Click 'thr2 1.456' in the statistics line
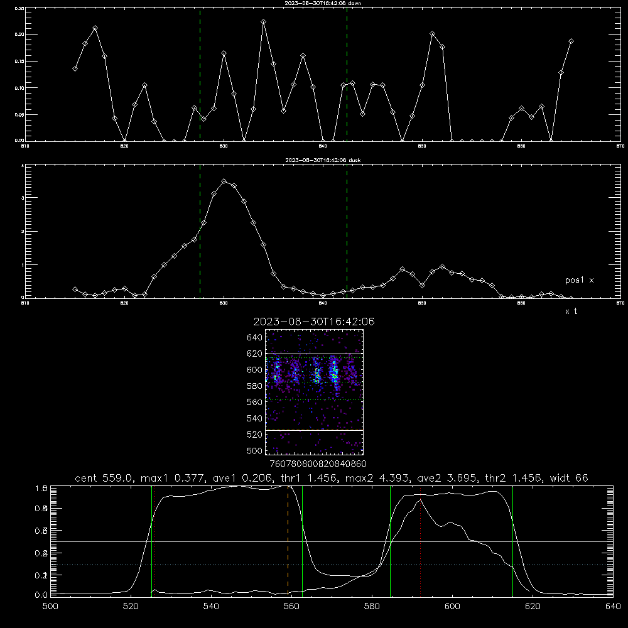Screen dimensions: 628x628 (x=513, y=478)
